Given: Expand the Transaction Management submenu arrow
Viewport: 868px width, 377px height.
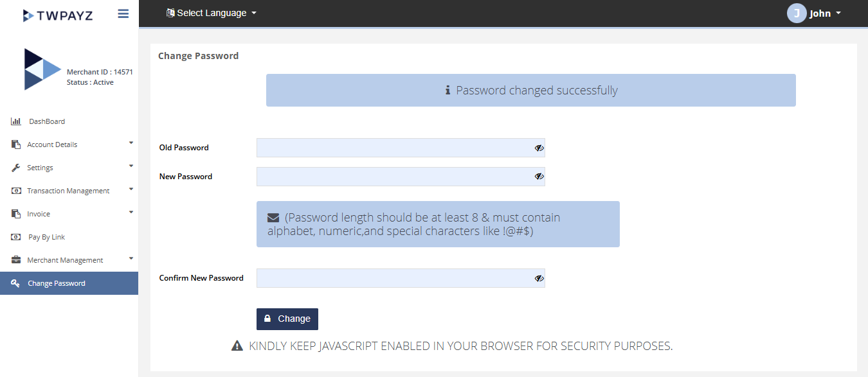Looking at the screenshot, I should [x=131, y=189].
